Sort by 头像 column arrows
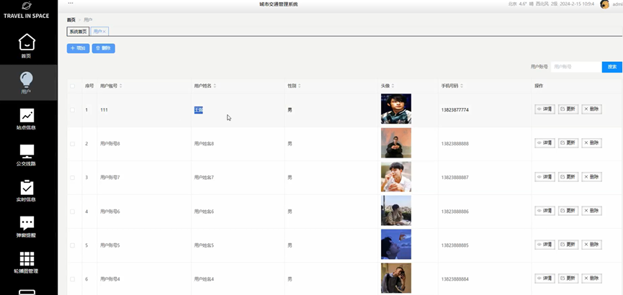623x295 pixels. point(393,86)
